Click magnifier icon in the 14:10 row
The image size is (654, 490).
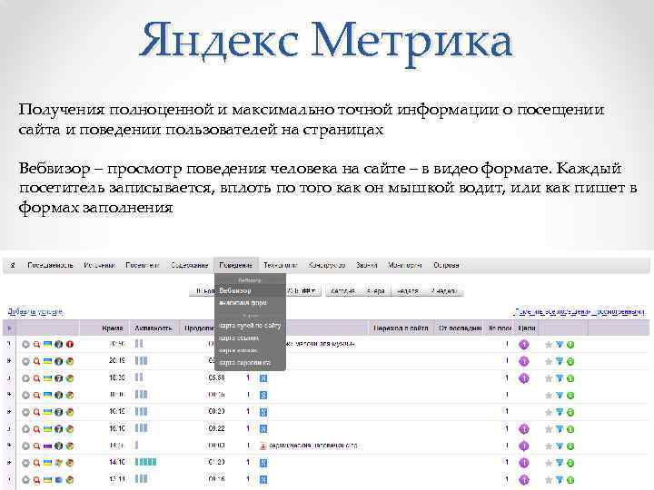coord(36,463)
